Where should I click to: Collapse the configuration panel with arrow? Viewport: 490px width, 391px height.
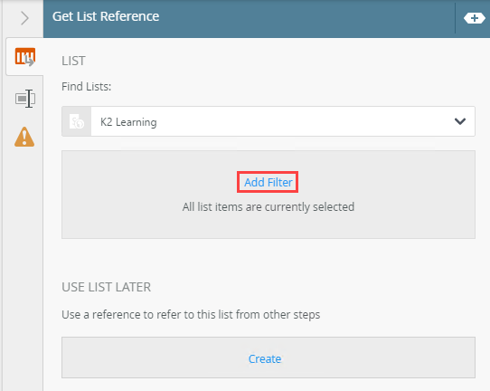pyautogui.click(x=24, y=18)
